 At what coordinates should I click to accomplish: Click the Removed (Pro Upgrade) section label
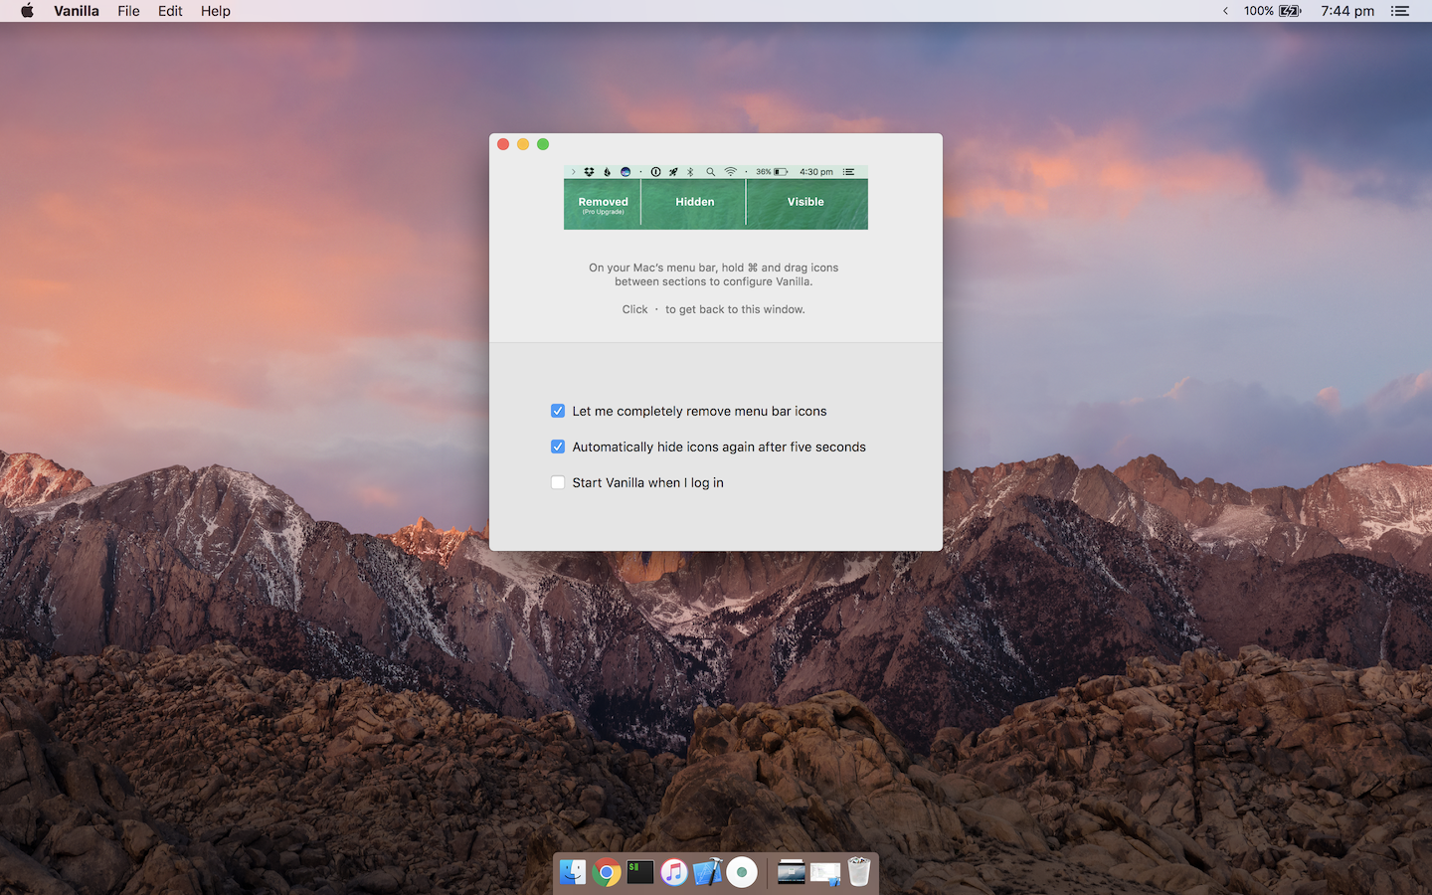pyautogui.click(x=603, y=205)
